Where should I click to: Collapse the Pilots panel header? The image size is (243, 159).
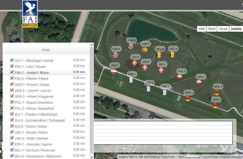click(46, 50)
